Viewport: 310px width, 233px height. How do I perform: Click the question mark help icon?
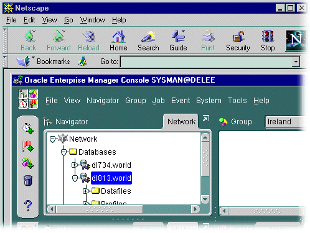click(28, 206)
